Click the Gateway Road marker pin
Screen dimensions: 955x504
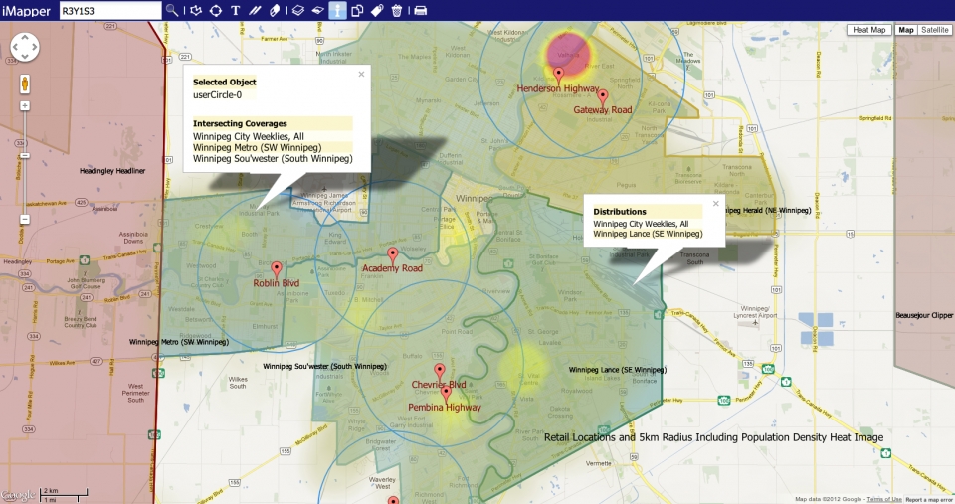click(603, 97)
